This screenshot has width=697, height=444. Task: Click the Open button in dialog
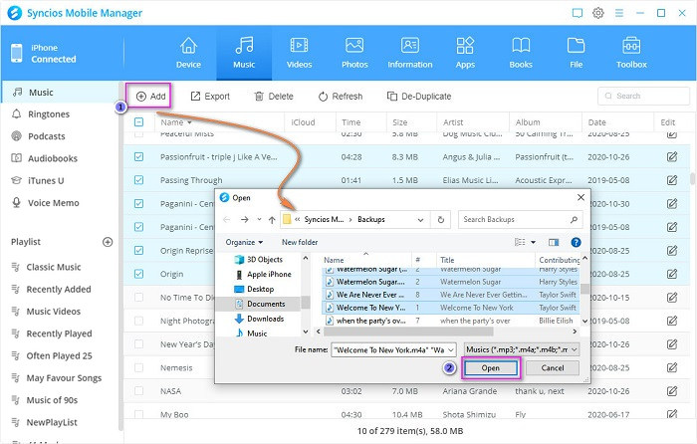tap(491, 368)
